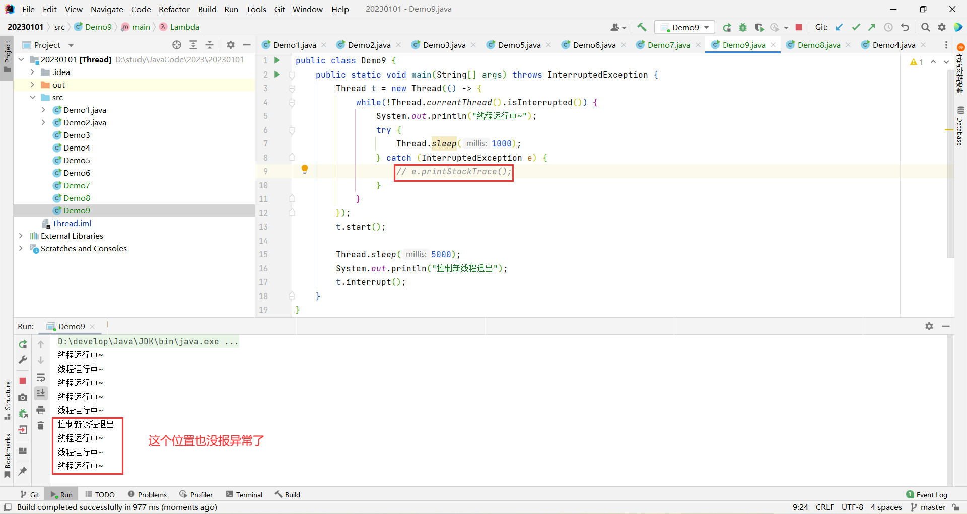The image size is (967, 514).
Task: Clear console with trash icon
Action: point(41,426)
